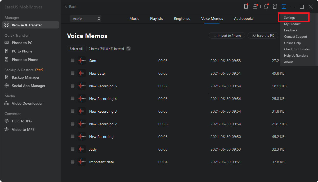Viewport: 318px width, 182px height.
Task: Open the Audio category dropdown
Action: 86,19
